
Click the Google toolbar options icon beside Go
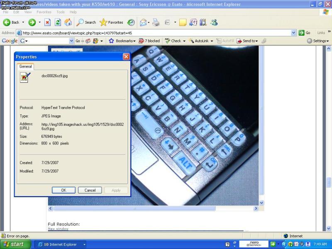point(96,41)
